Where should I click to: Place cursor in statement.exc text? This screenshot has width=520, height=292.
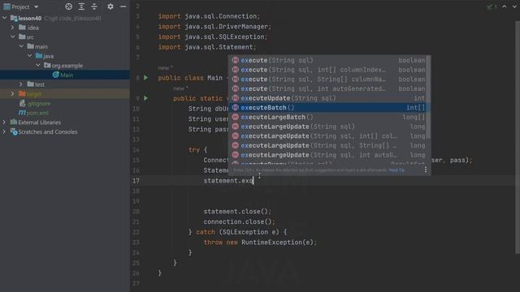[x=228, y=181]
